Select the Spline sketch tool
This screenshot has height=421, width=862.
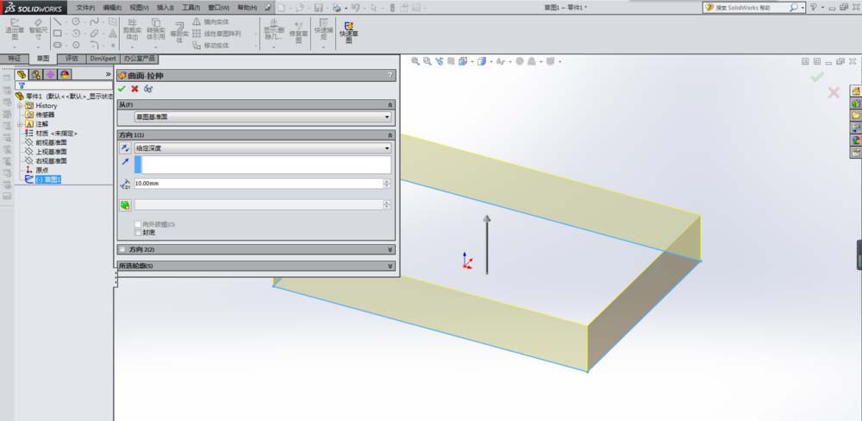(95, 22)
